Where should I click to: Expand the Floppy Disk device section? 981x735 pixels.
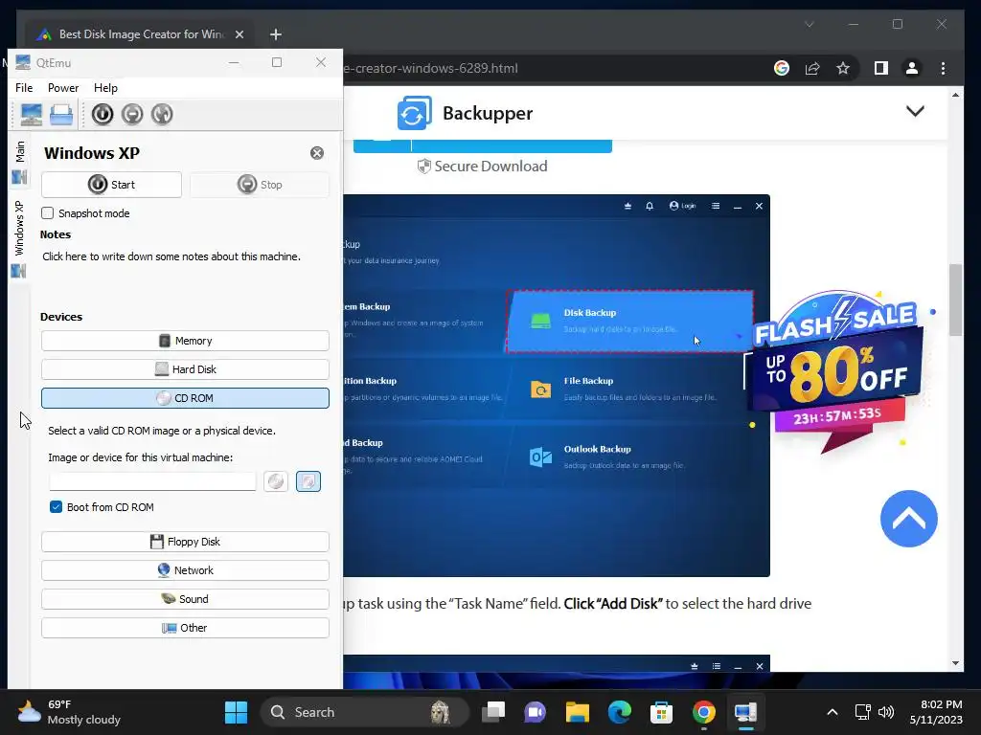pyautogui.click(x=185, y=542)
